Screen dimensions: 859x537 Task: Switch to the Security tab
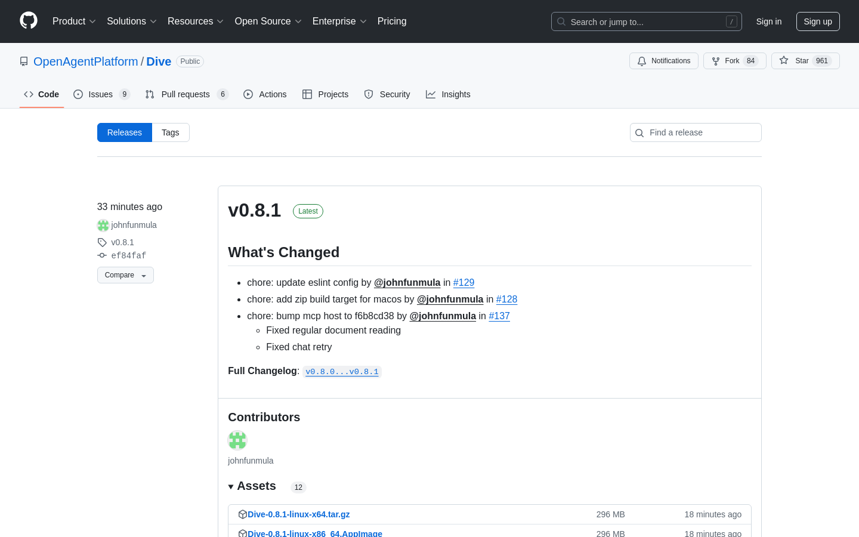(x=387, y=94)
